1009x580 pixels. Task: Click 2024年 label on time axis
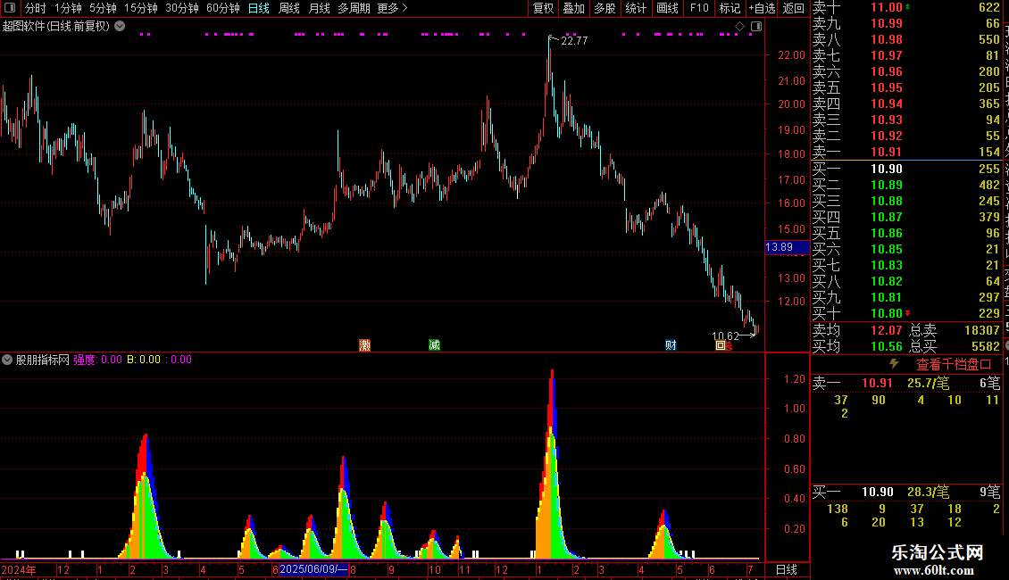[19, 569]
